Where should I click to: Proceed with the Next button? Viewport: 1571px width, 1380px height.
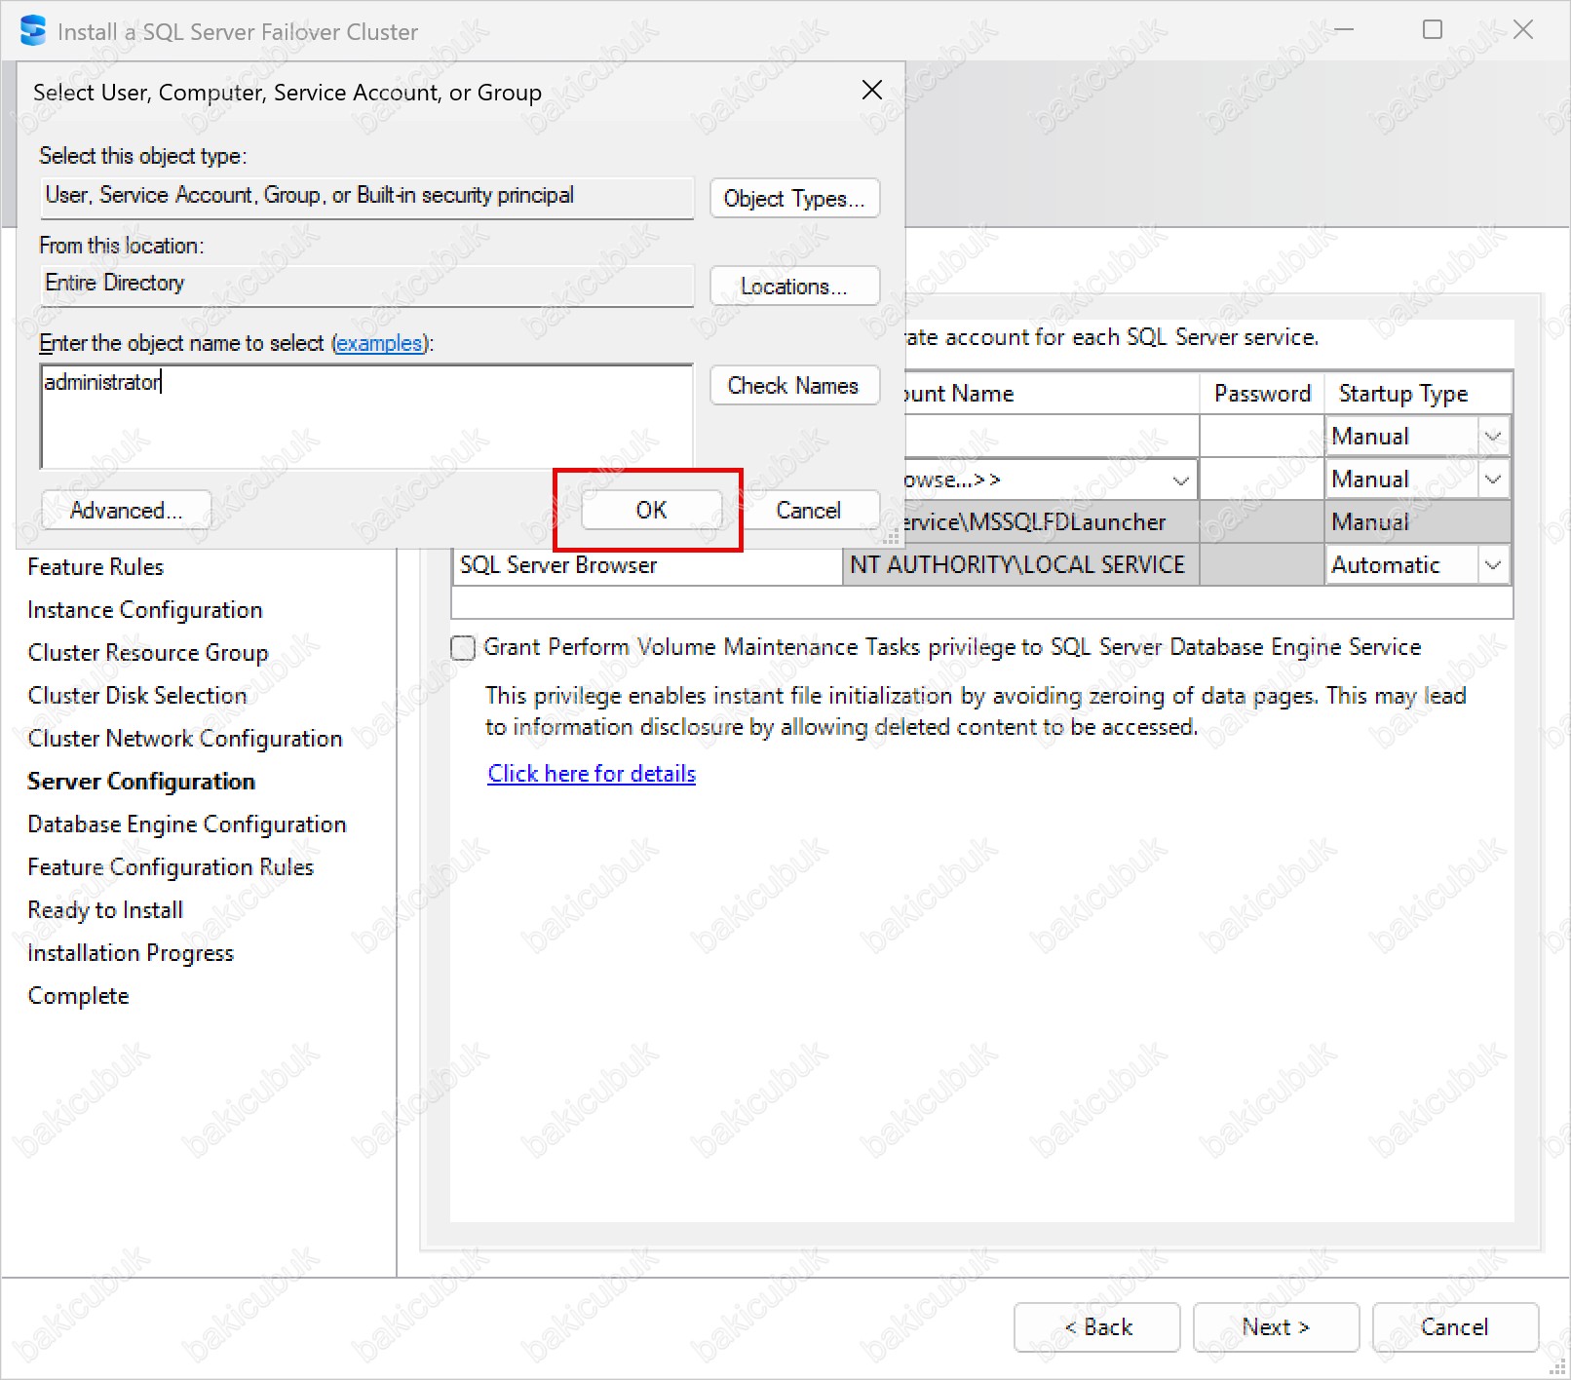pyautogui.click(x=1275, y=1327)
